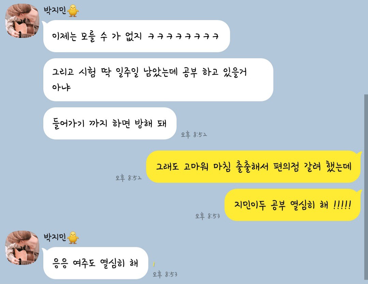Click the message starting with '그리고 시험 딱 일주일'

coord(158,80)
